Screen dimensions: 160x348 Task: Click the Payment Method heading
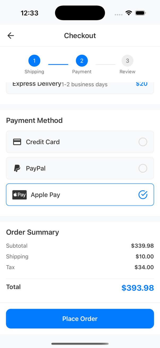point(34,121)
